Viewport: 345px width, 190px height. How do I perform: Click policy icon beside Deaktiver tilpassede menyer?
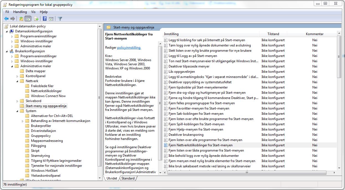click(x=166, y=66)
